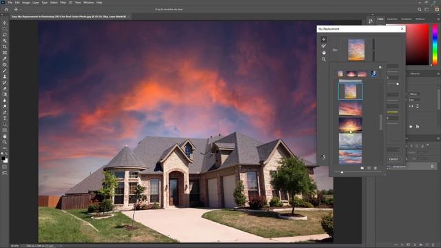Select the Clone Stamp tool
This screenshot has height=248, width=441.
point(5,76)
